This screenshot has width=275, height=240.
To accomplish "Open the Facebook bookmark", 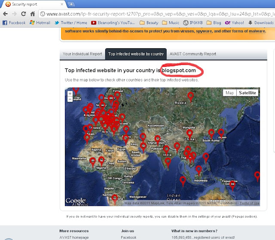I will point(14,23).
